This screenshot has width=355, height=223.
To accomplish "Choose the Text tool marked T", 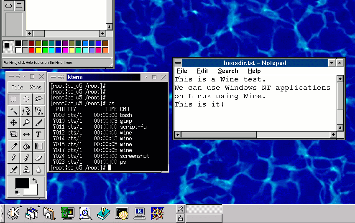I will pyautogui.click(x=39, y=134).
